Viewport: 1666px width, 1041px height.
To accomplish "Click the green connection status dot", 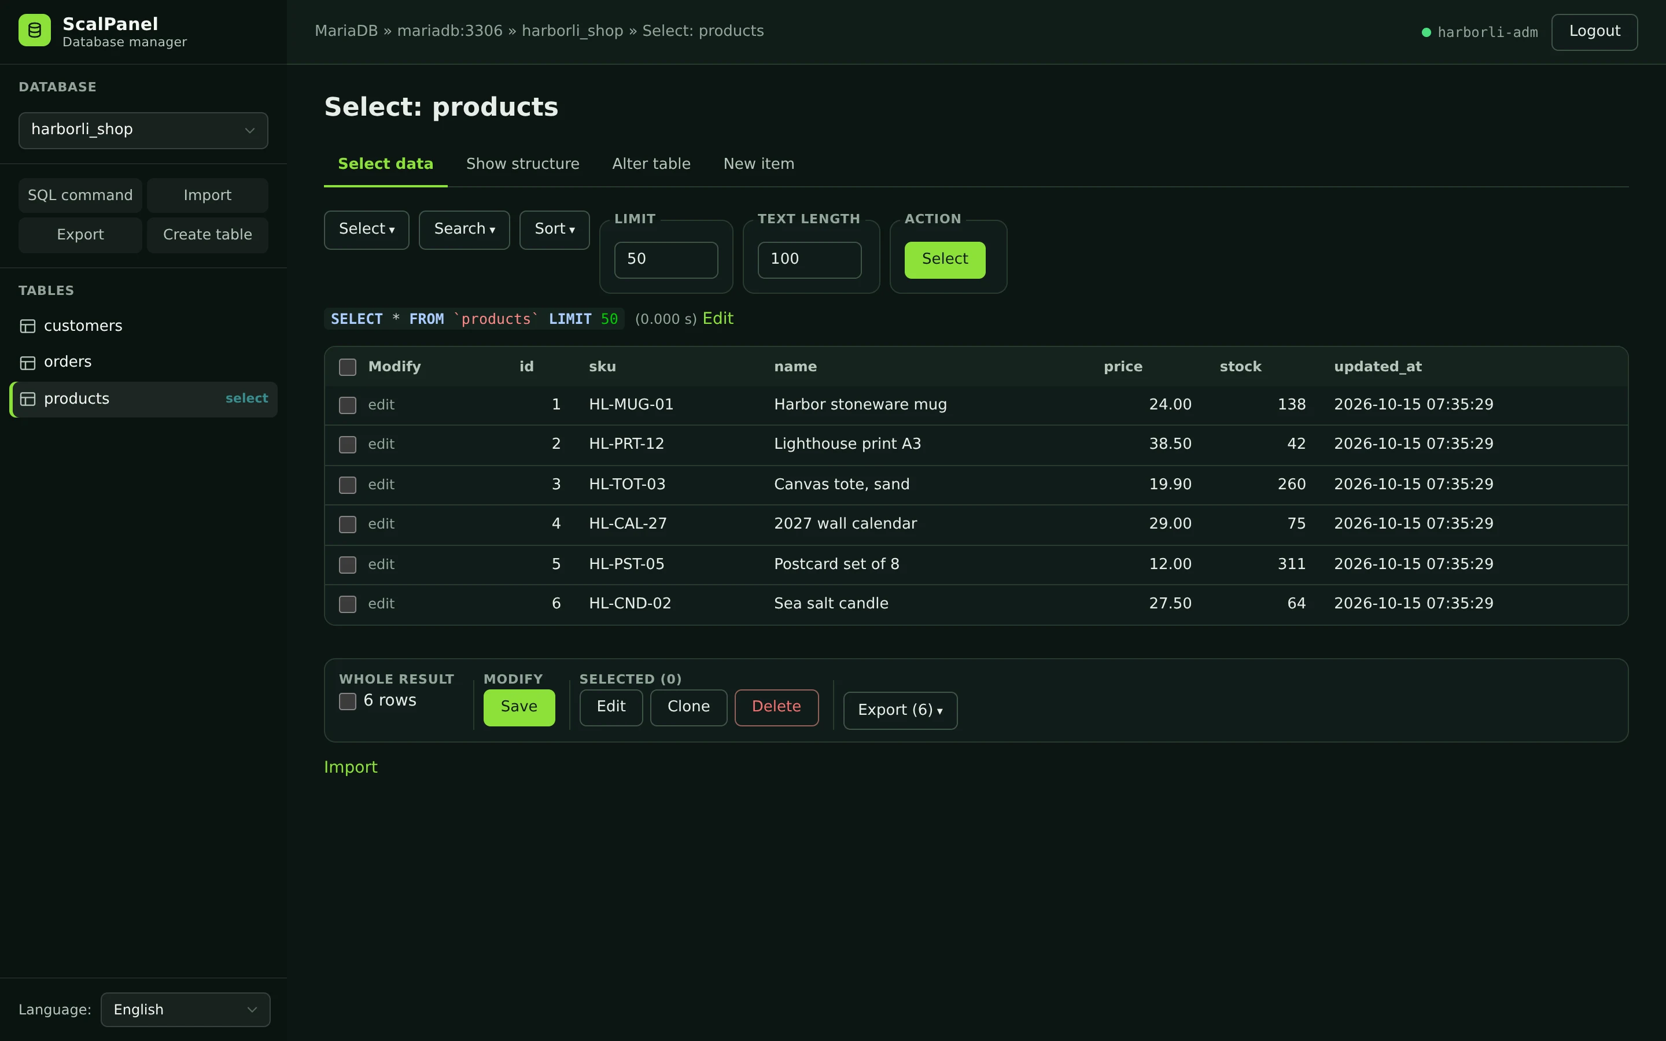I will click(x=1427, y=32).
